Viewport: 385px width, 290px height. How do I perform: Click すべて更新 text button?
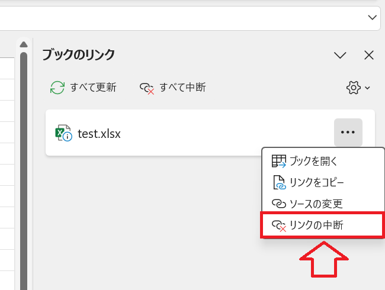point(94,88)
